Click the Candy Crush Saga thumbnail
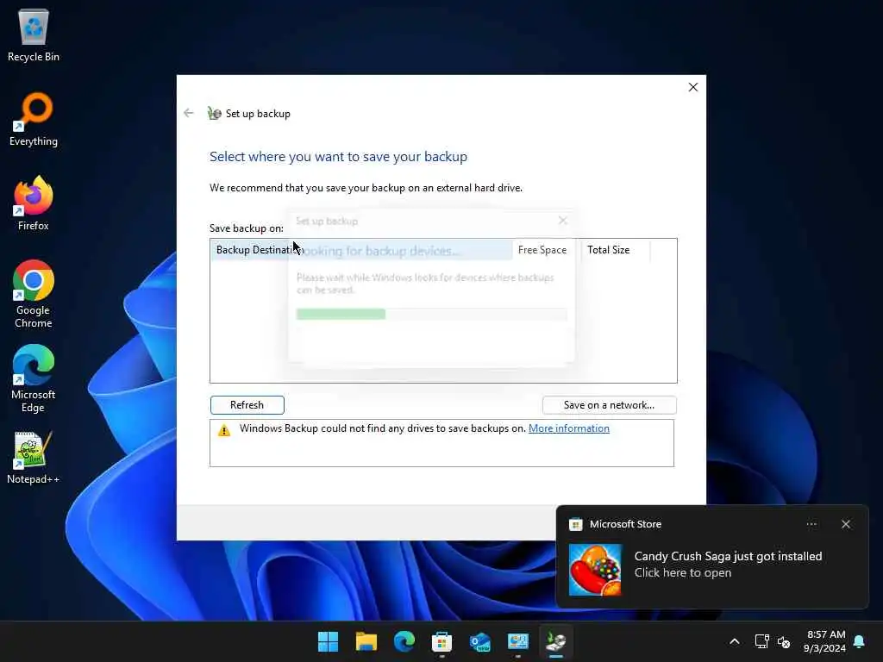Image resolution: width=883 pixels, height=662 pixels. [x=595, y=570]
